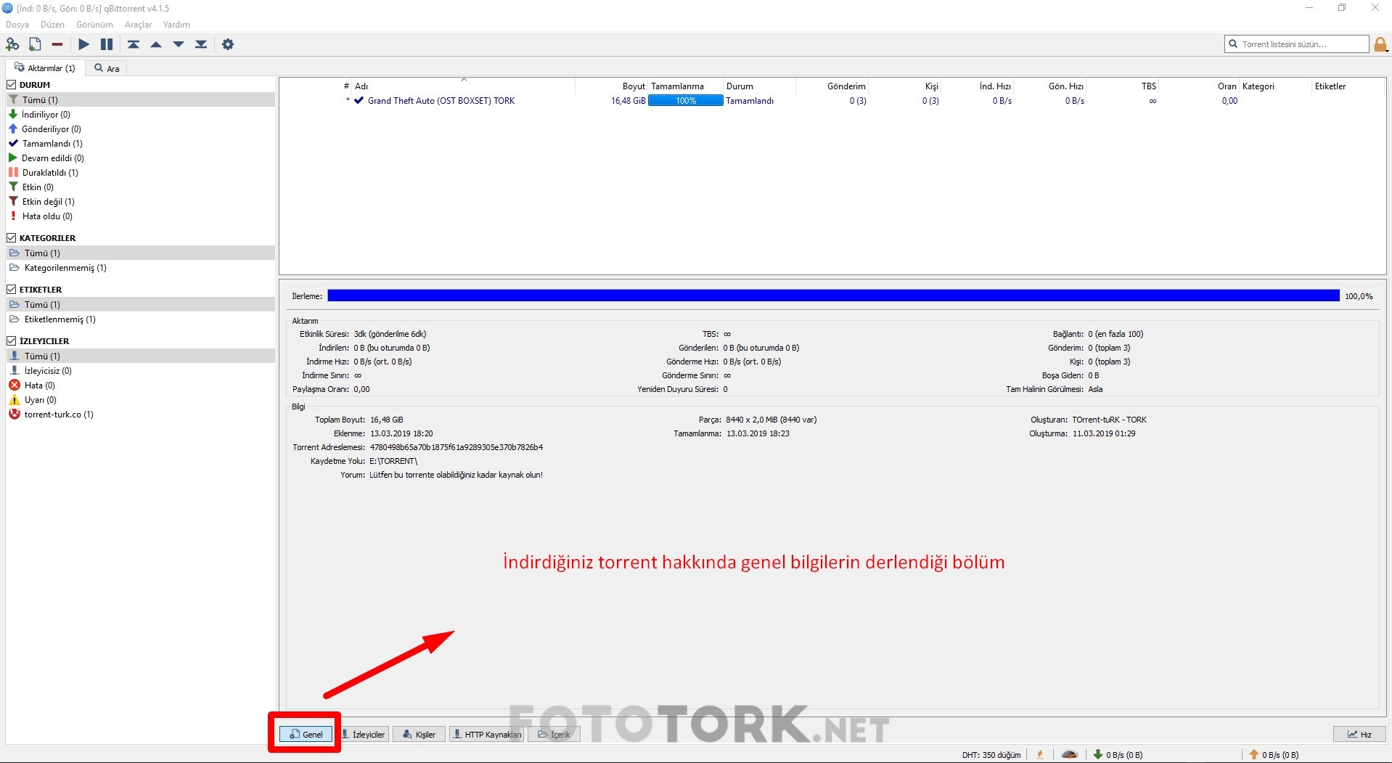Select the Hata (0) tracker filter
Viewport: 1392px width, 763px height.
click(141, 385)
